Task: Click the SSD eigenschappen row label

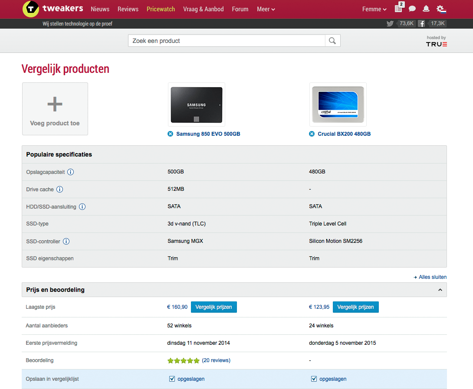Action: point(50,258)
